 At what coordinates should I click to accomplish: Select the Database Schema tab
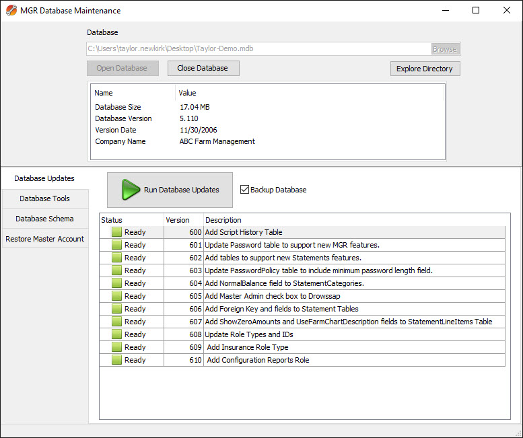pyautogui.click(x=44, y=219)
